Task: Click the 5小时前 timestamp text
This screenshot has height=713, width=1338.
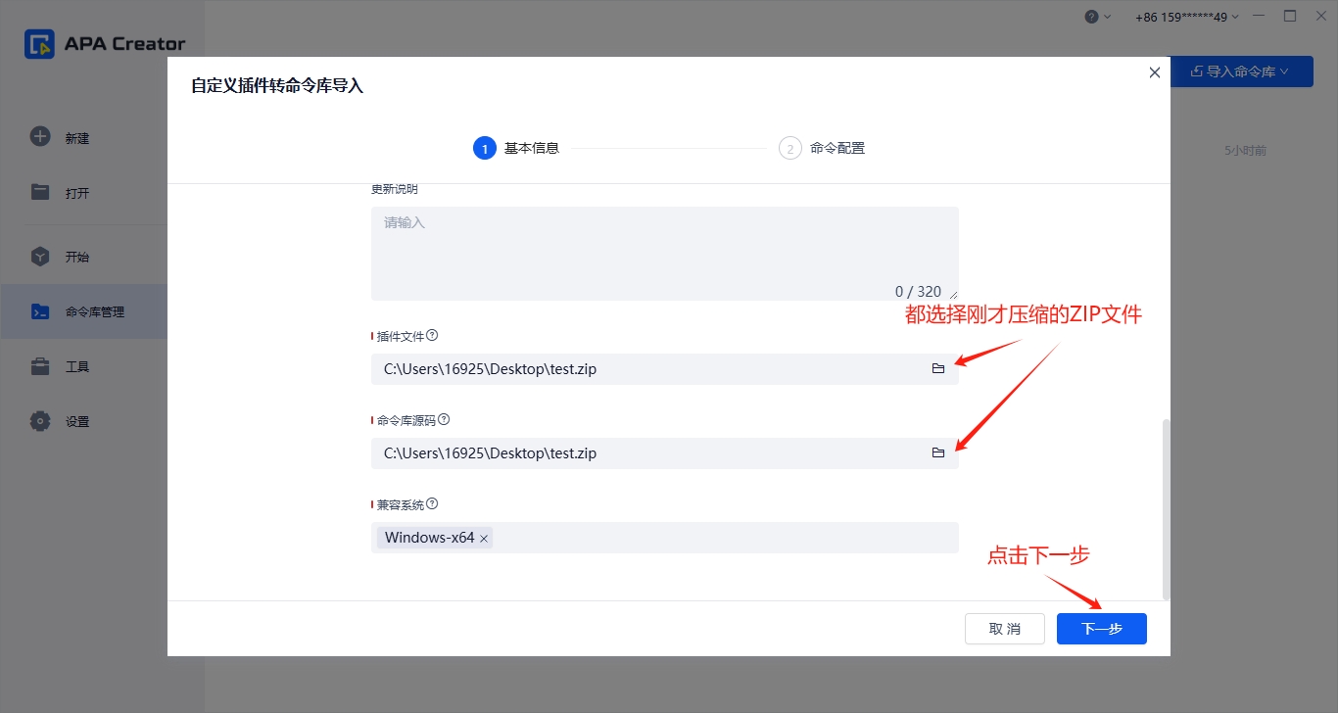Action: (x=1245, y=151)
